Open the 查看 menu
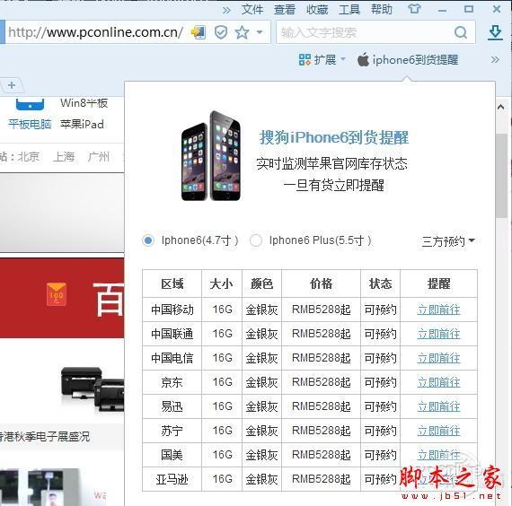This screenshot has height=506, width=512. (x=285, y=9)
